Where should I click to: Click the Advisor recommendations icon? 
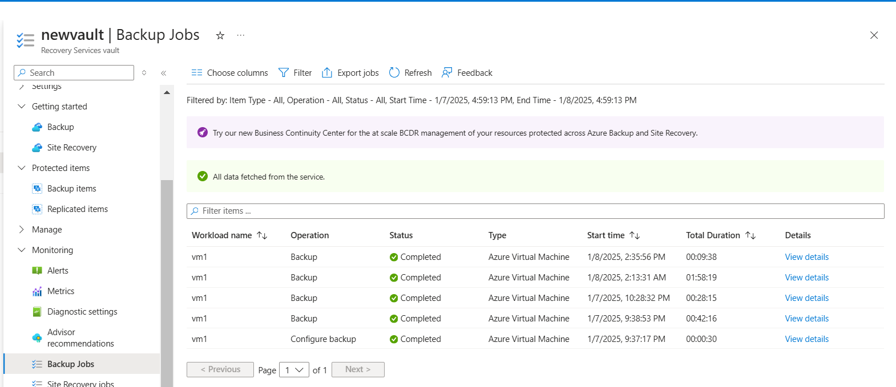click(37, 338)
